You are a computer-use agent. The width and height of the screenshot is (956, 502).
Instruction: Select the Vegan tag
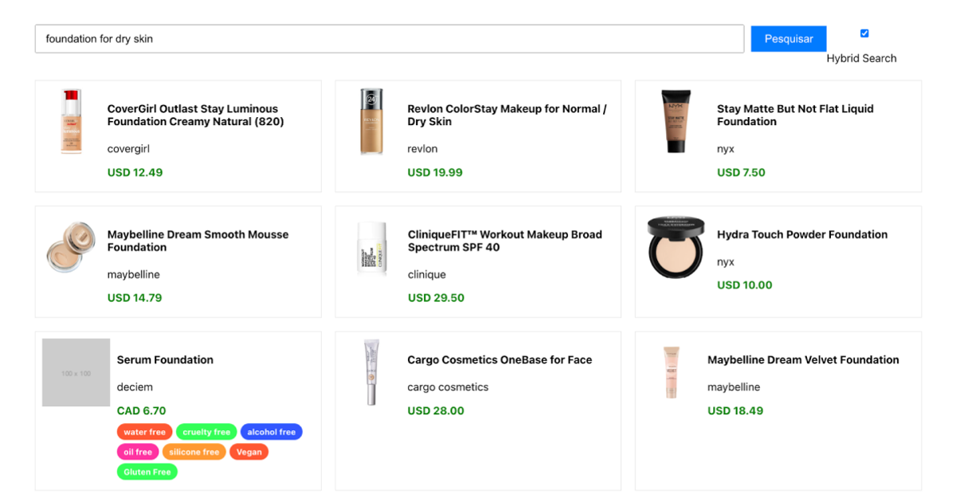point(249,451)
